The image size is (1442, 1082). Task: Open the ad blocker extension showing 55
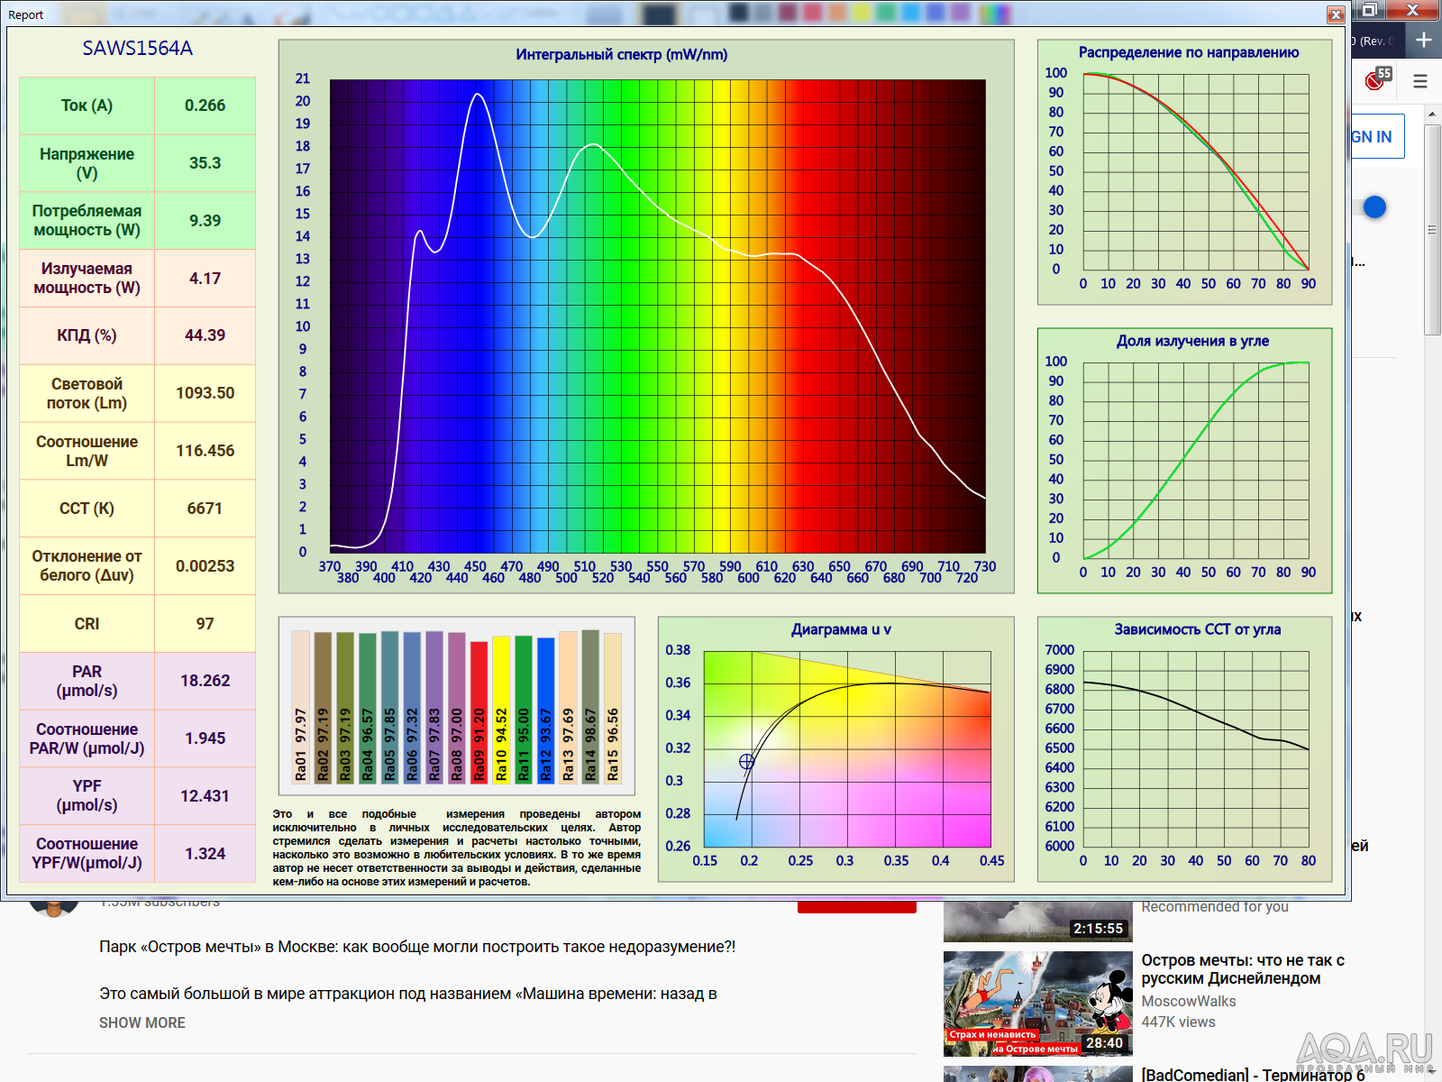pos(1377,79)
